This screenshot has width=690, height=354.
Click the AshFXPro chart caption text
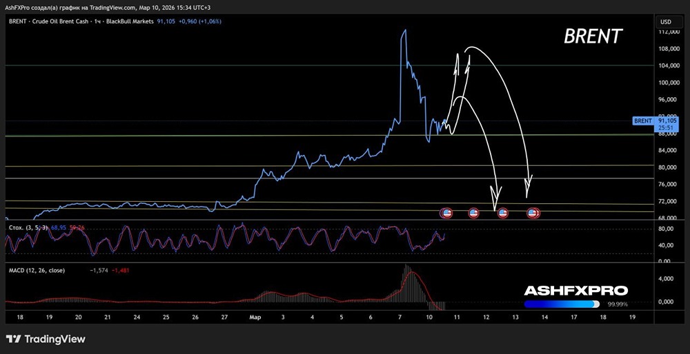point(106,8)
